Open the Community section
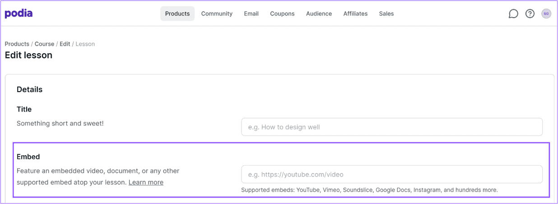 [217, 14]
